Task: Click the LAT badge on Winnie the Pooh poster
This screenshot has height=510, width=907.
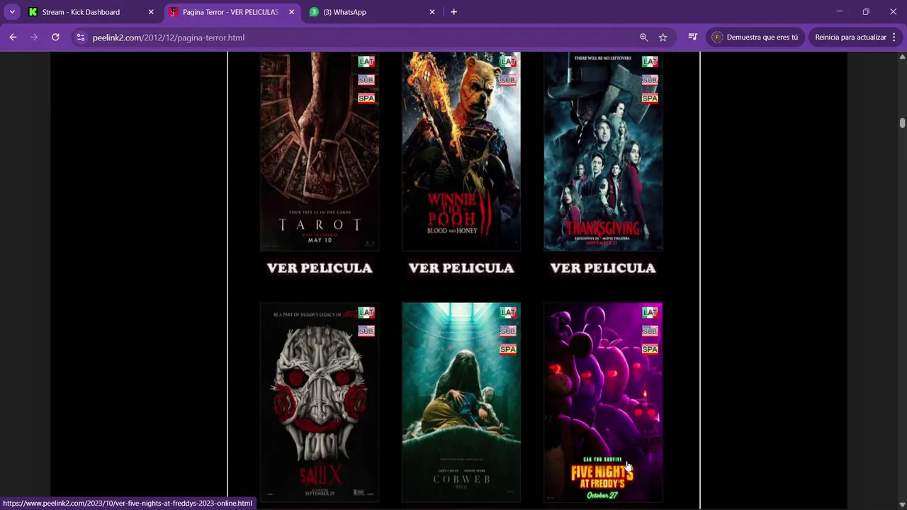Action: point(508,62)
